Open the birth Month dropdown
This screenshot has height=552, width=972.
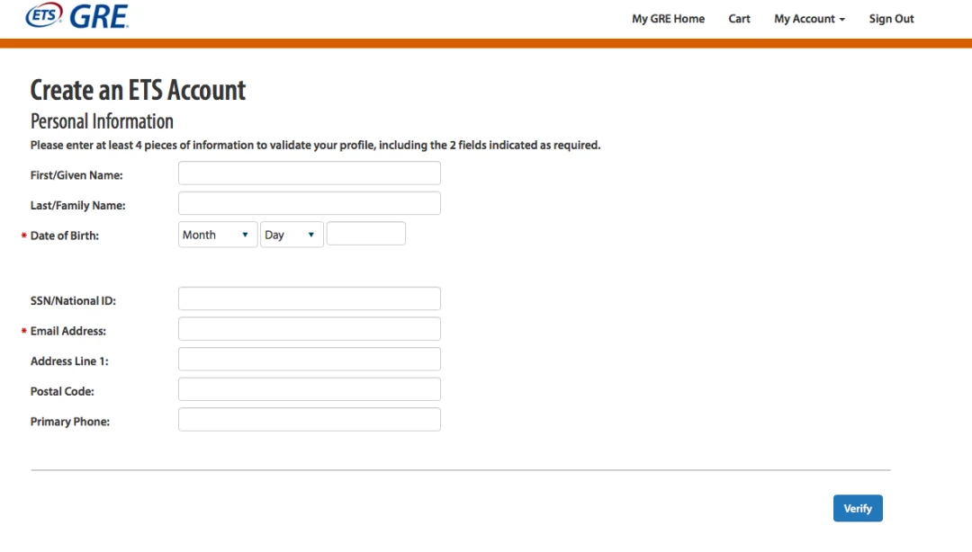(x=218, y=235)
